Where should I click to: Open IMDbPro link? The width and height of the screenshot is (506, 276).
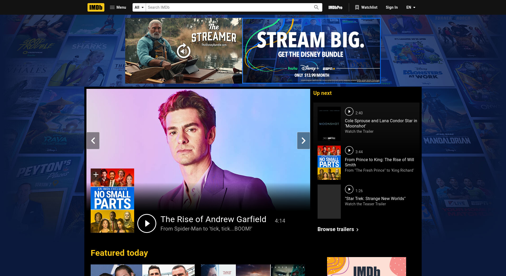point(335,7)
